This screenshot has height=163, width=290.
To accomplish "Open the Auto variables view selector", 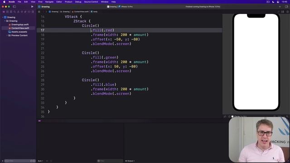I will click(x=40, y=161).
